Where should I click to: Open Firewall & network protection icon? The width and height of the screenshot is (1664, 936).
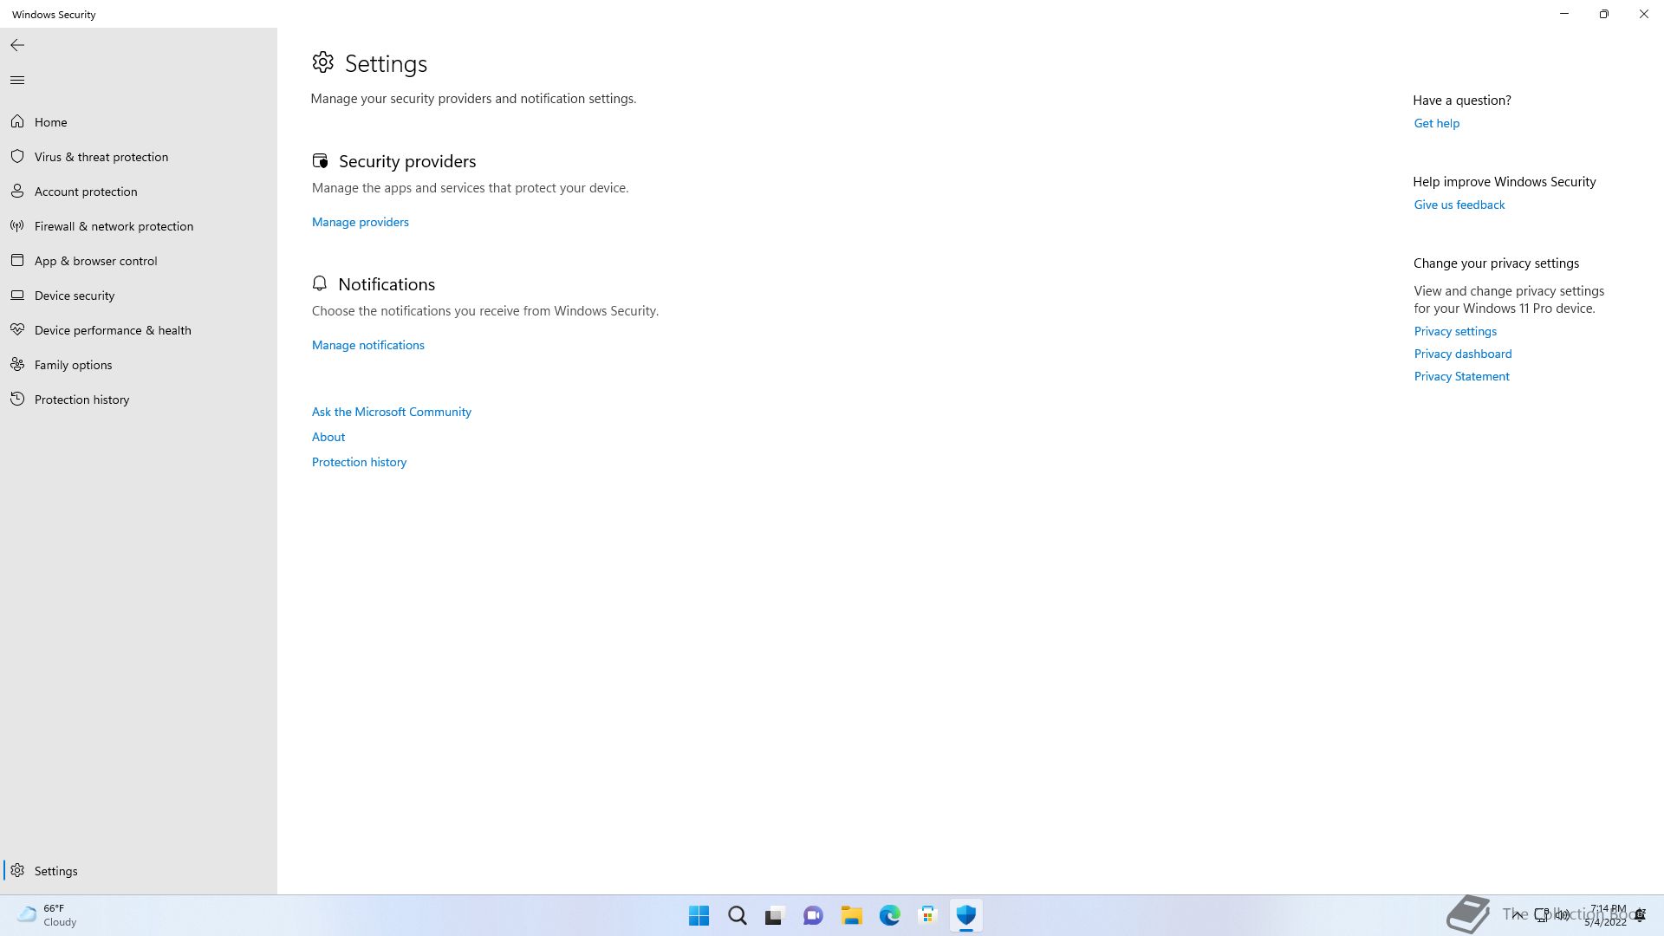17,226
